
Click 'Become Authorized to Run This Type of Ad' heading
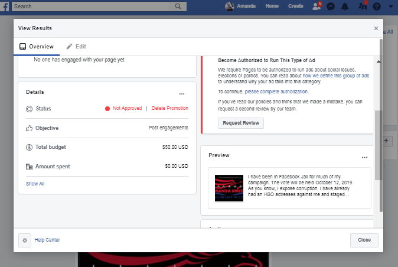click(x=266, y=60)
